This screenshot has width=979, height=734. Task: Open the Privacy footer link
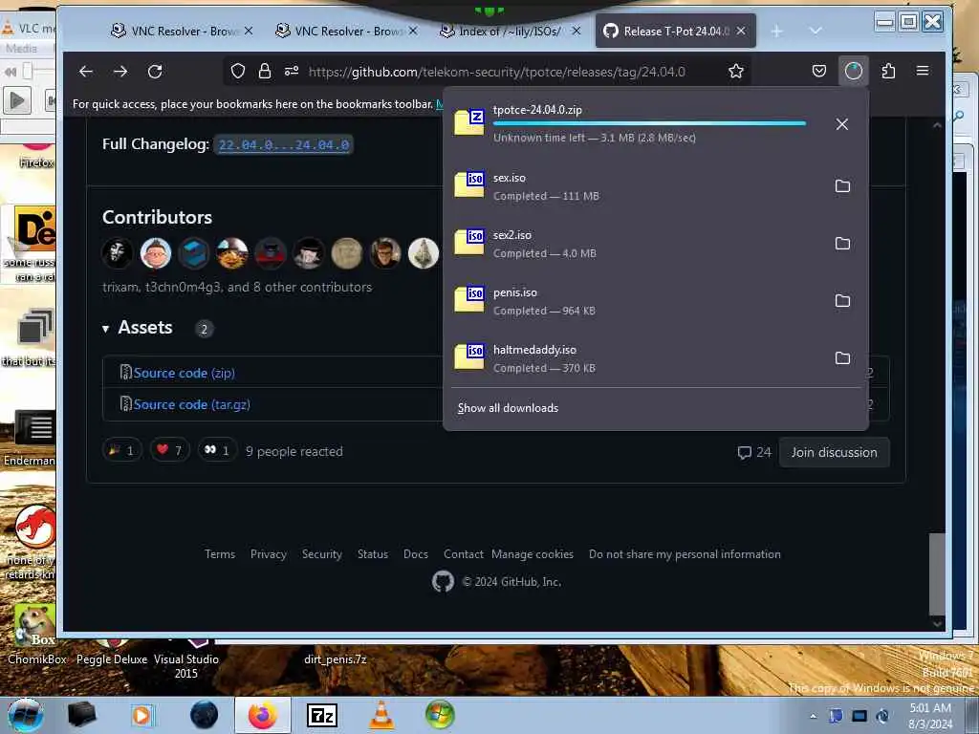tap(269, 554)
